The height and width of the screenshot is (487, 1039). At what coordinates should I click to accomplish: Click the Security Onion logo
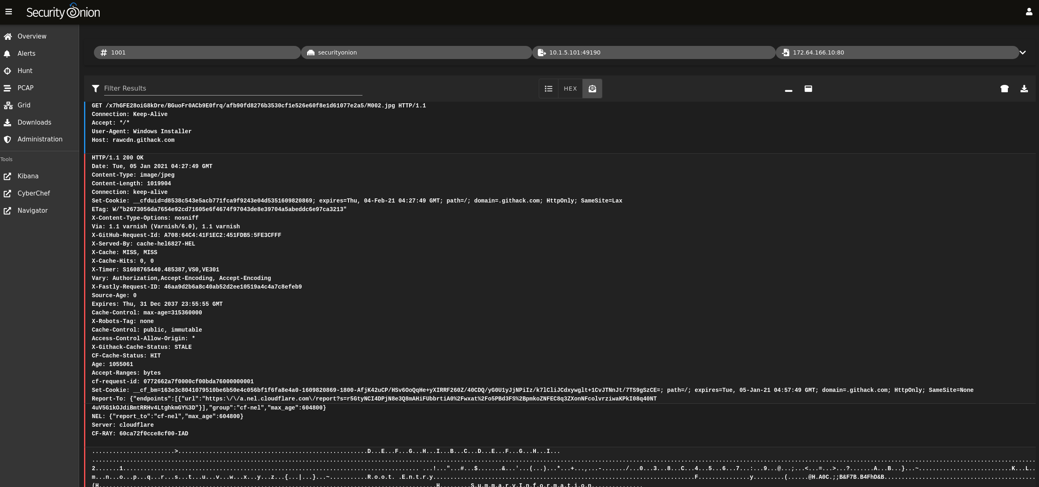[63, 11]
